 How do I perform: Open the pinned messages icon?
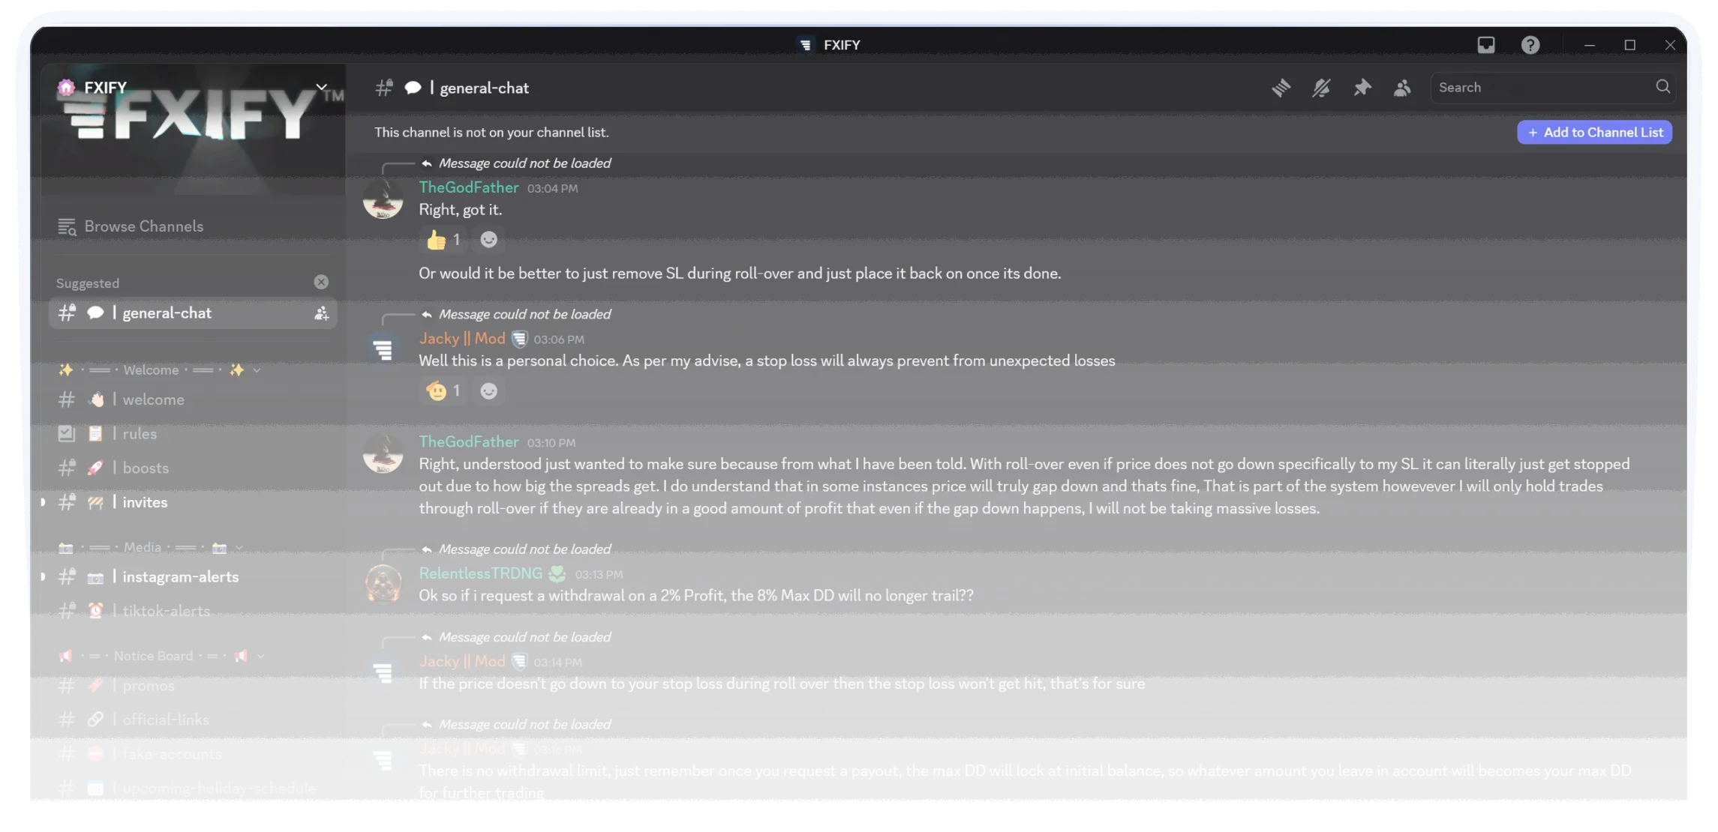pos(1362,88)
